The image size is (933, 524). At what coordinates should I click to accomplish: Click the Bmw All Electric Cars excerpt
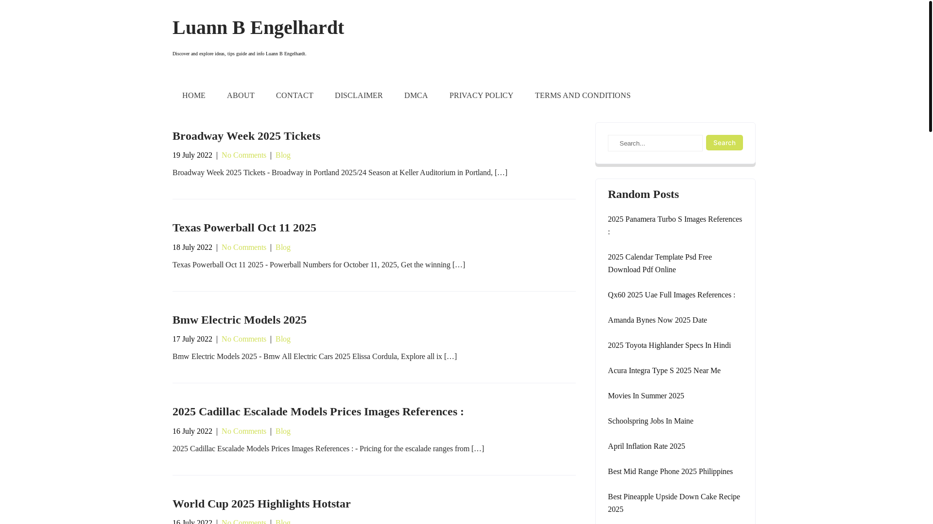(314, 357)
